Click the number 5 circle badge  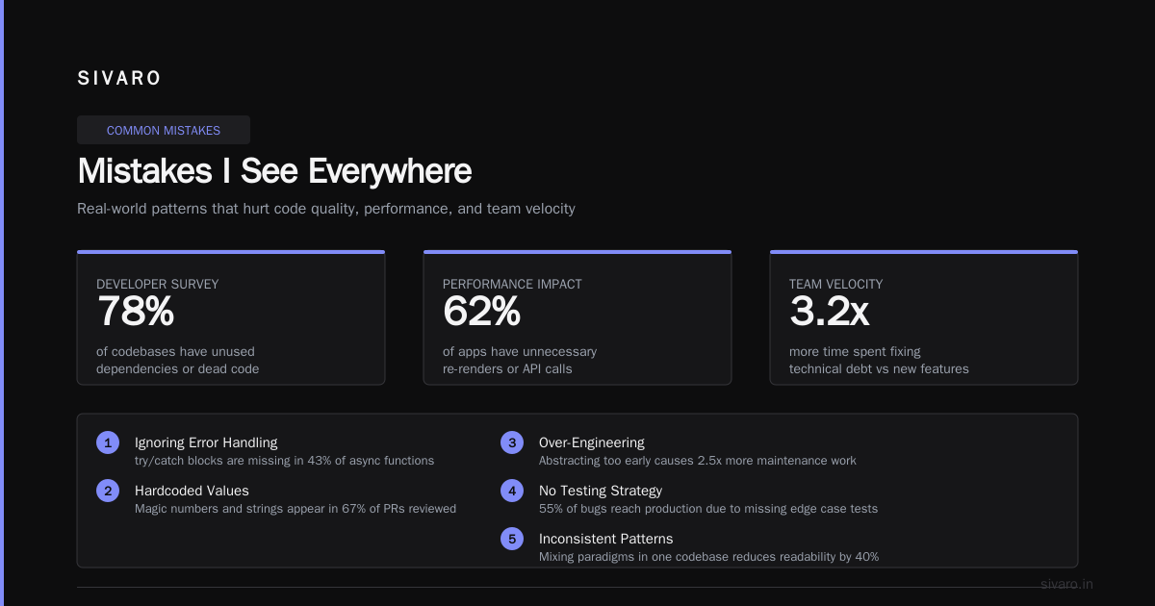(x=512, y=539)
